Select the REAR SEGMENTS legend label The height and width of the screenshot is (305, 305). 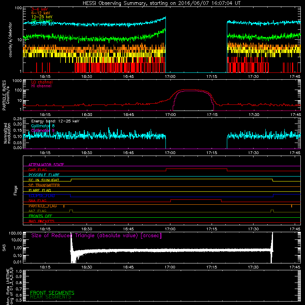coord(51,297)
